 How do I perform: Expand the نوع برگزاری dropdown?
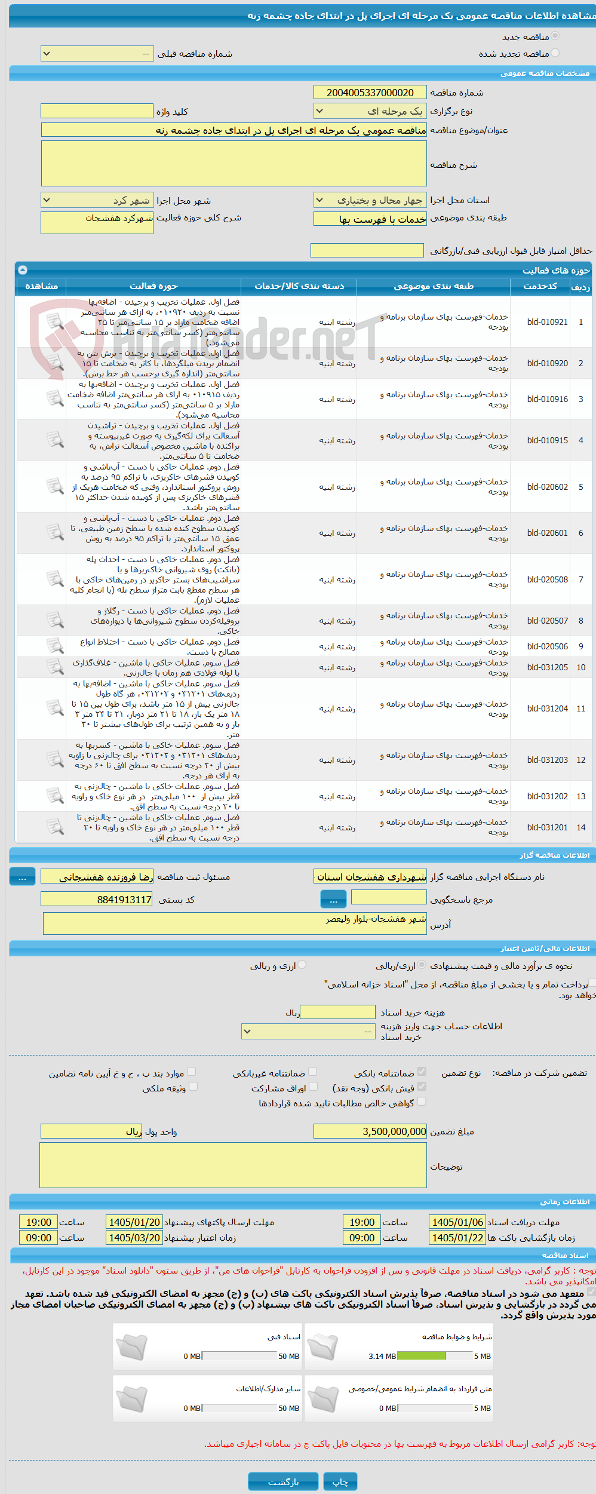click(x=370, y=111)
